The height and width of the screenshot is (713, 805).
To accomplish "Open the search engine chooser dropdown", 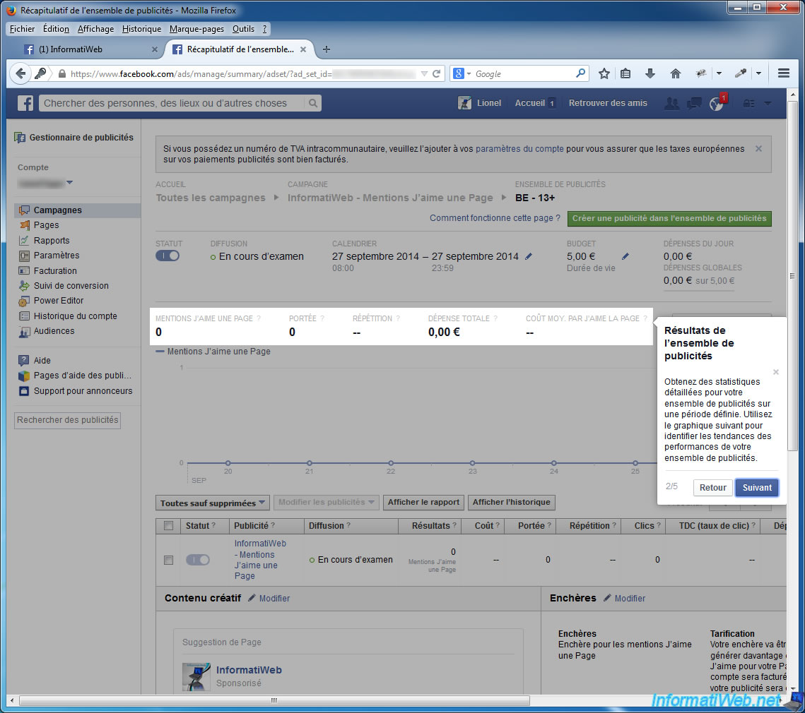I will [469, 74].
